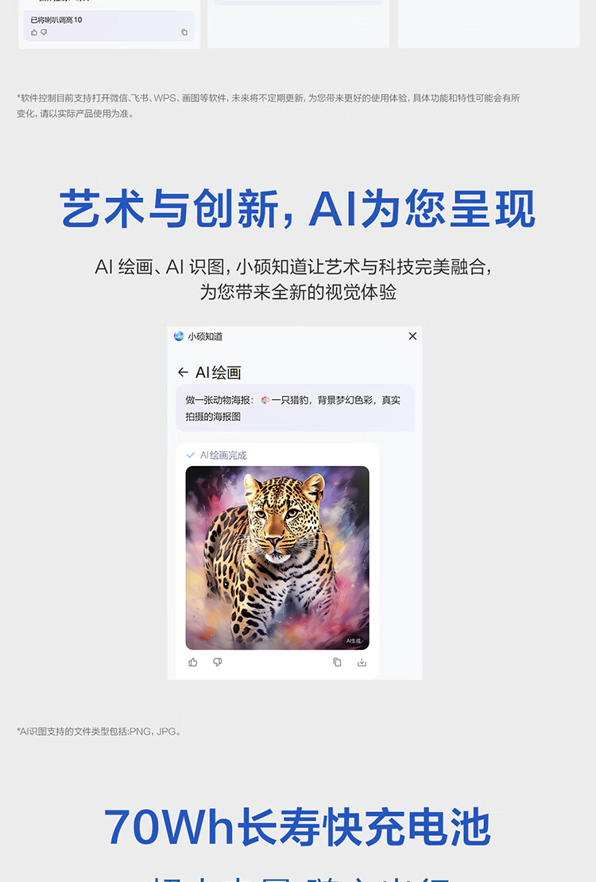Click the 艺术与创新 AI为您呈现 heading
Viewport: 596px width, 882px height.
click(x=297, y=208)
